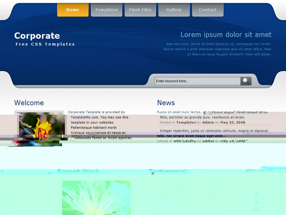Go to the Gallery tab
Image resolution: width=286 pixels, height=215 pixels.
pyautogui.click(x=174, y=10)
